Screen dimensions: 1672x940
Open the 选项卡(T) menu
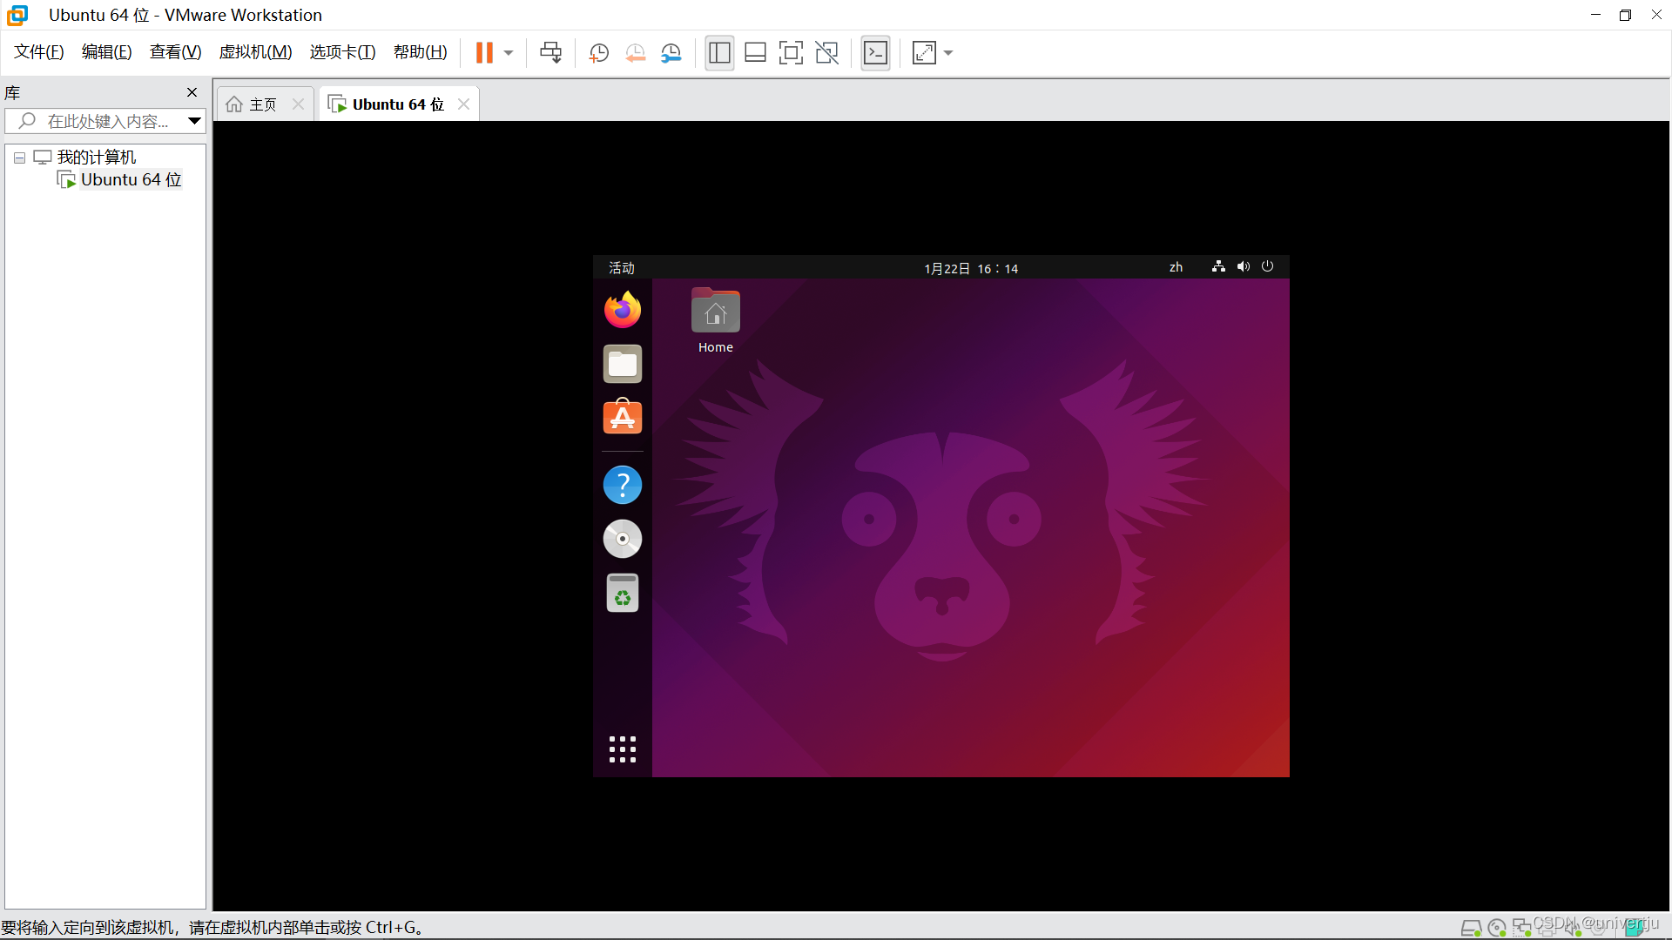coord(342,52)
